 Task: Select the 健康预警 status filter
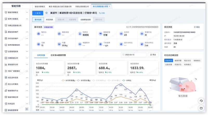pyautogui.click(x=178, y=60)
